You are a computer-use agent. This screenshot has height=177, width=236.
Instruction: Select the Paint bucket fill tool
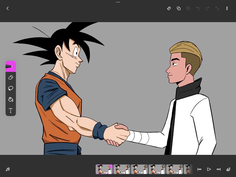tap(11, 100)
